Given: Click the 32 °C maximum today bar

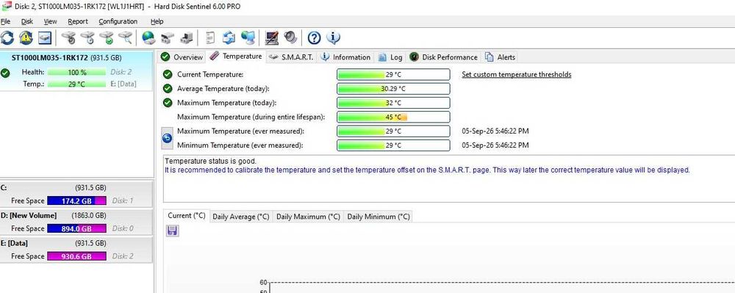Looking at the screenshot, I should (x=393, y=103).
